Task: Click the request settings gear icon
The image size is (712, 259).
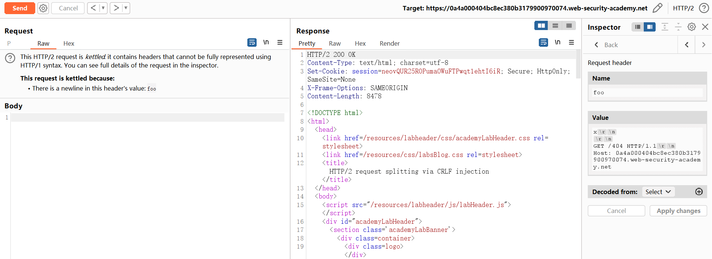Action: (43, 8)
